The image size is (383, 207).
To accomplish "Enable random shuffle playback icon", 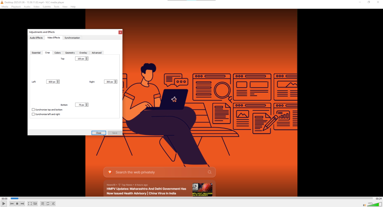I will coord(53,204).
